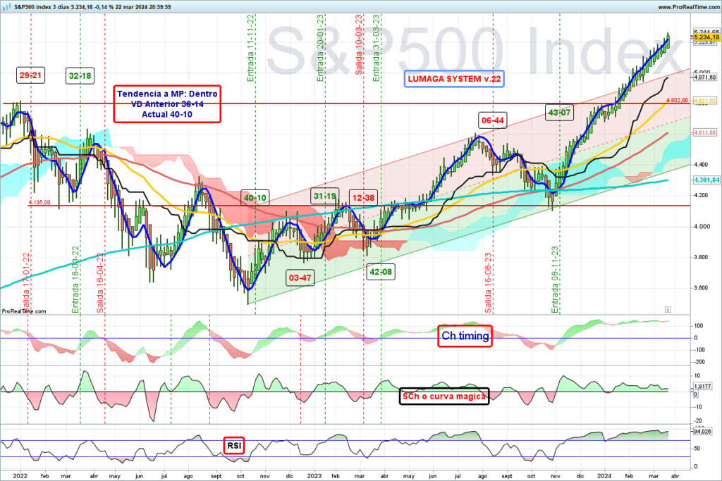Select the Entrada 08-11-23 marker label
The height and width of the screenshot is (481, 722).
[555, 280]
